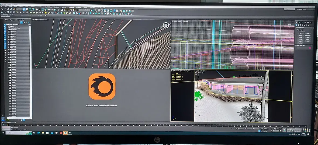This screenshot has width=318, height=145.
Task: Collapse the Object Type rollout
Action: 299,30
